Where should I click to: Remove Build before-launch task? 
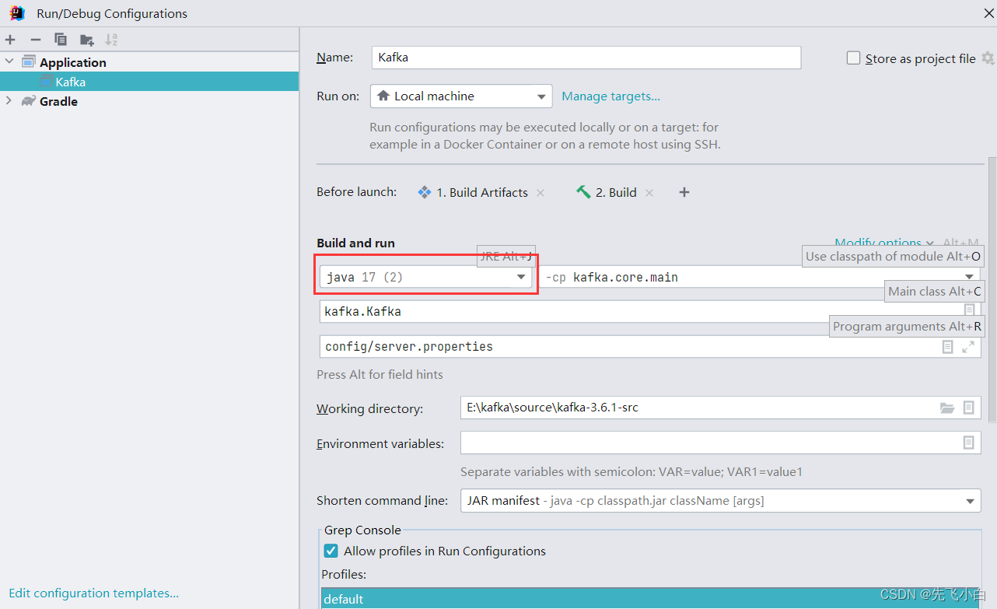tap(649, 193)
